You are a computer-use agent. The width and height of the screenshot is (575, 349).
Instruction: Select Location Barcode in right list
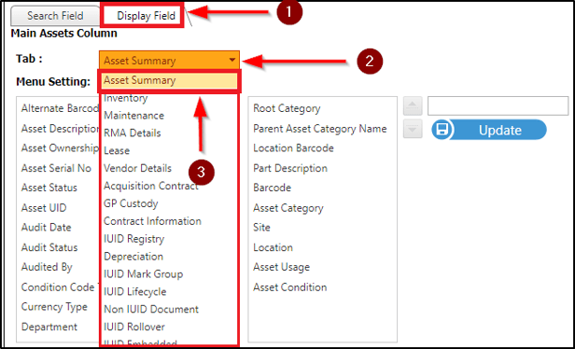(293, 148)
